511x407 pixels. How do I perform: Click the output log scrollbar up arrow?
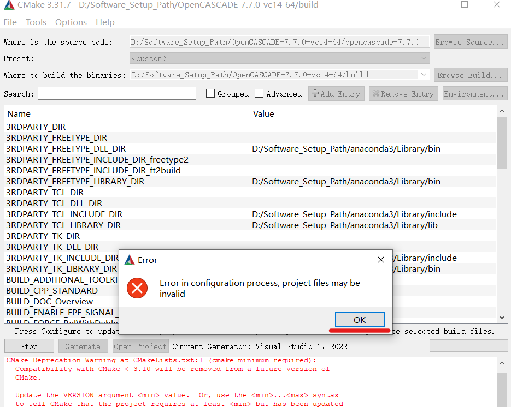pyautogui.click(x=502, y=363)
